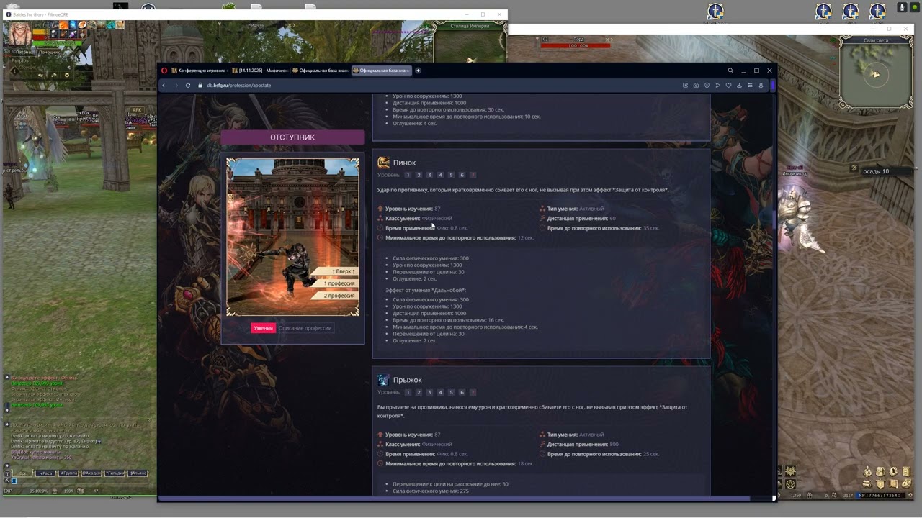Viewport: 922px width, 518px height.
Task: Switch to the first Официальная база знаний tab
Action: (x=321, y=71)
